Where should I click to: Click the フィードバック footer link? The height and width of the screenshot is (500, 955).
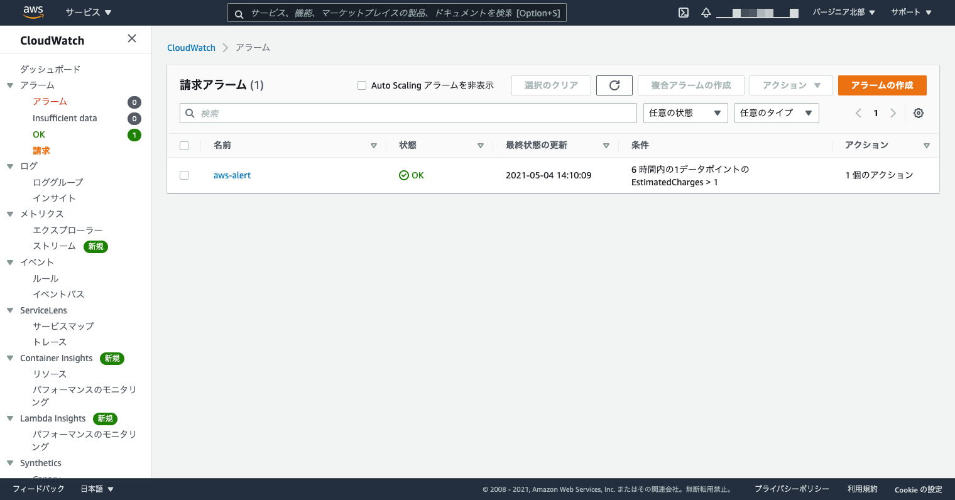pos(38,489)
